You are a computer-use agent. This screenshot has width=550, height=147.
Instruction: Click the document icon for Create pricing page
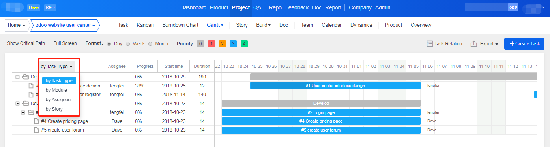tap(37, 121)
